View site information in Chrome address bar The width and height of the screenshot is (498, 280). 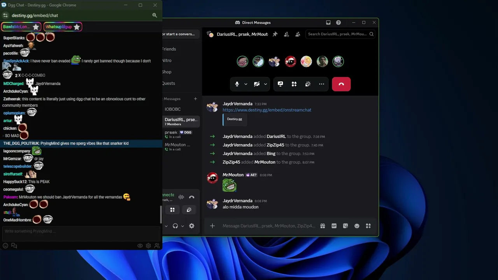(5, 16)
